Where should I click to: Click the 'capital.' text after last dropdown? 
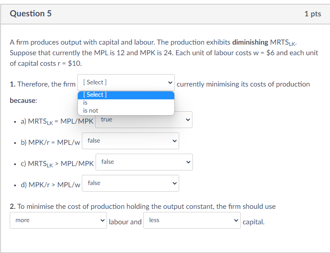pyautogui.click(x=253, y=222)
